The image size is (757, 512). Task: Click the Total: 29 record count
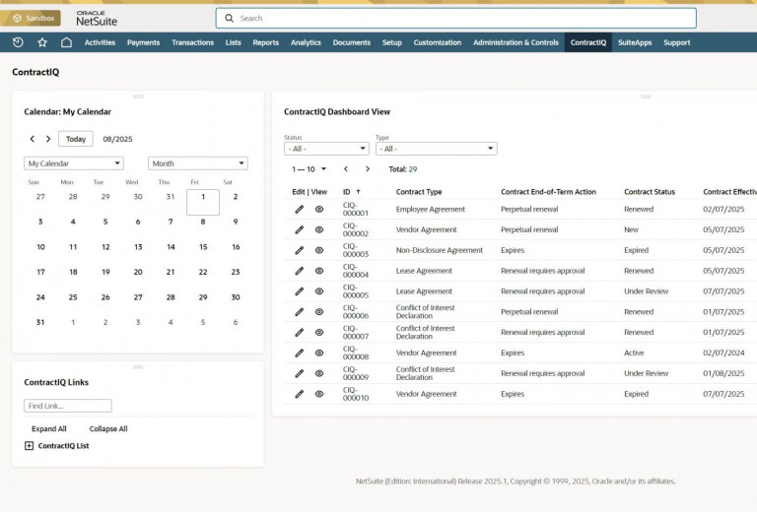[x=402, y=169]
